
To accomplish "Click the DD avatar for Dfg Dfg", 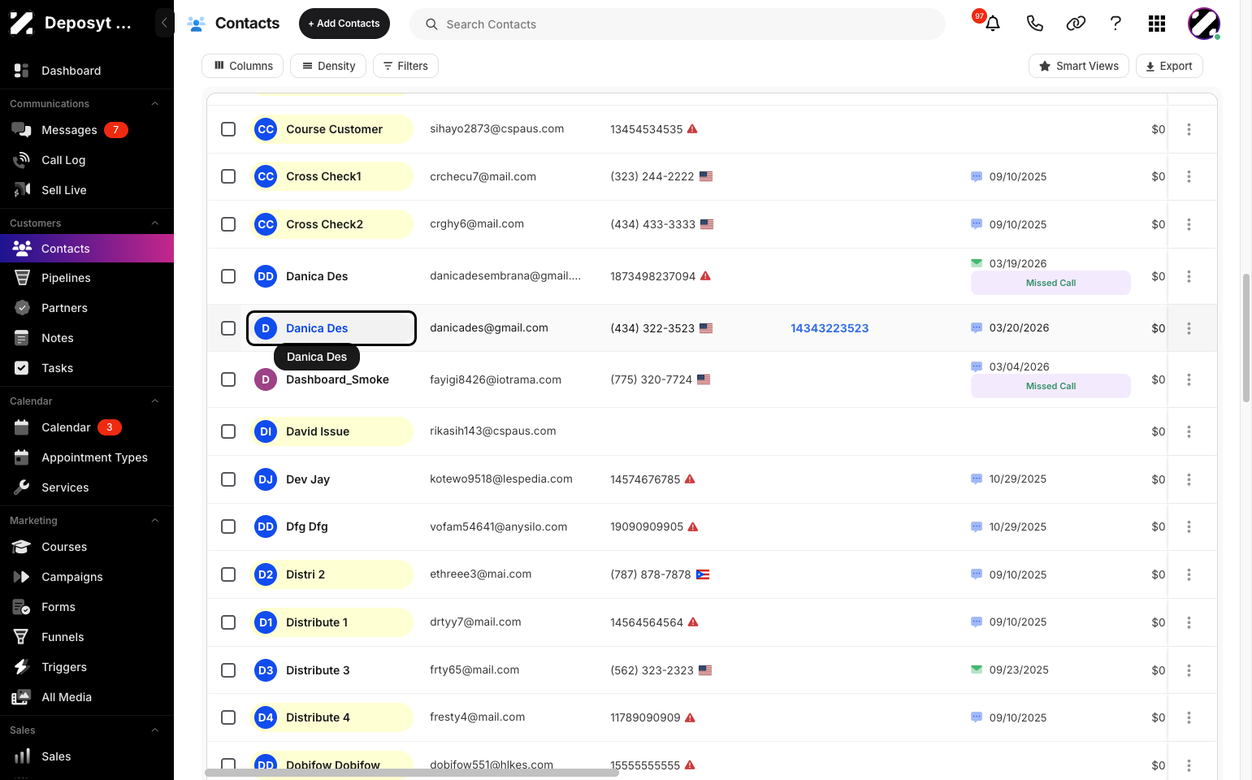I will pyautogui.click(x=266, y=526).
